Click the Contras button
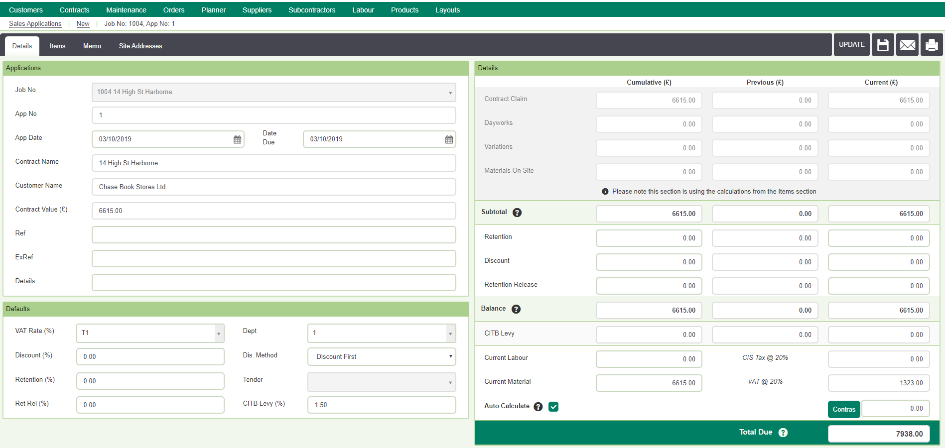The height and width of the screenshot is (448, 945). 844,409
